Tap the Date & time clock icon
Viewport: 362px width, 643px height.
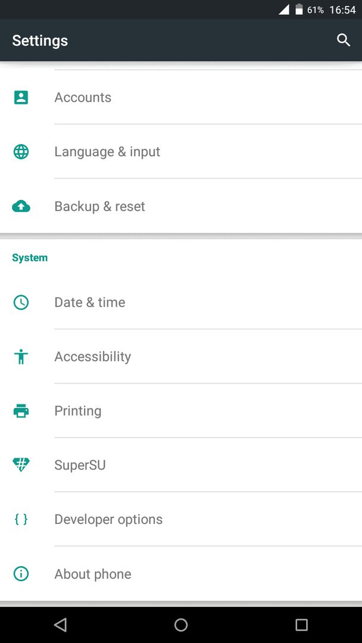pyautogui.click(x=21, y=302)
